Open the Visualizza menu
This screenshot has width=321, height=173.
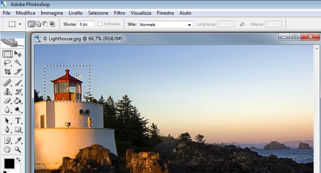[141, 13]
